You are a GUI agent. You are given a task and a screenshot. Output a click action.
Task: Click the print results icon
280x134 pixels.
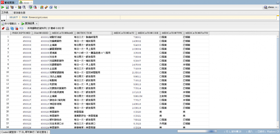7,28
